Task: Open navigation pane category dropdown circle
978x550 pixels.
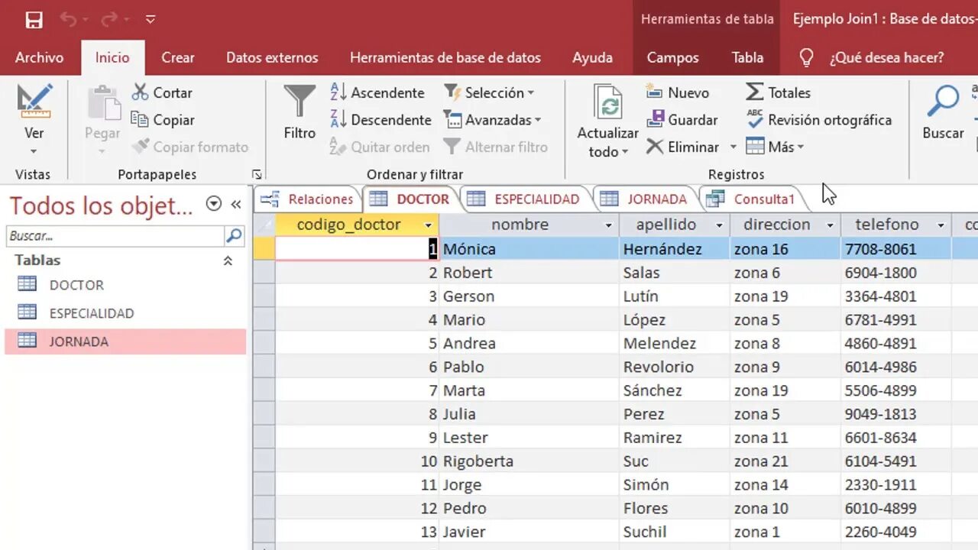Action: (x=214, y=204)
